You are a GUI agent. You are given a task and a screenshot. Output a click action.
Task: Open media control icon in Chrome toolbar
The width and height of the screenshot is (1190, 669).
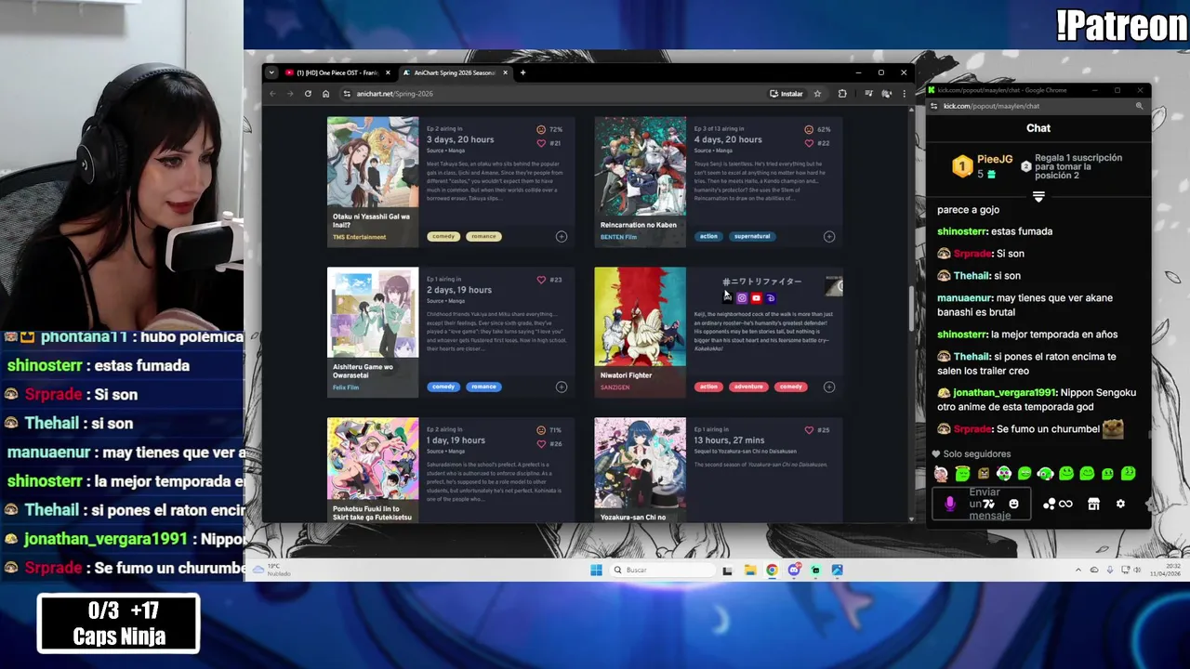tap(868, 94)
